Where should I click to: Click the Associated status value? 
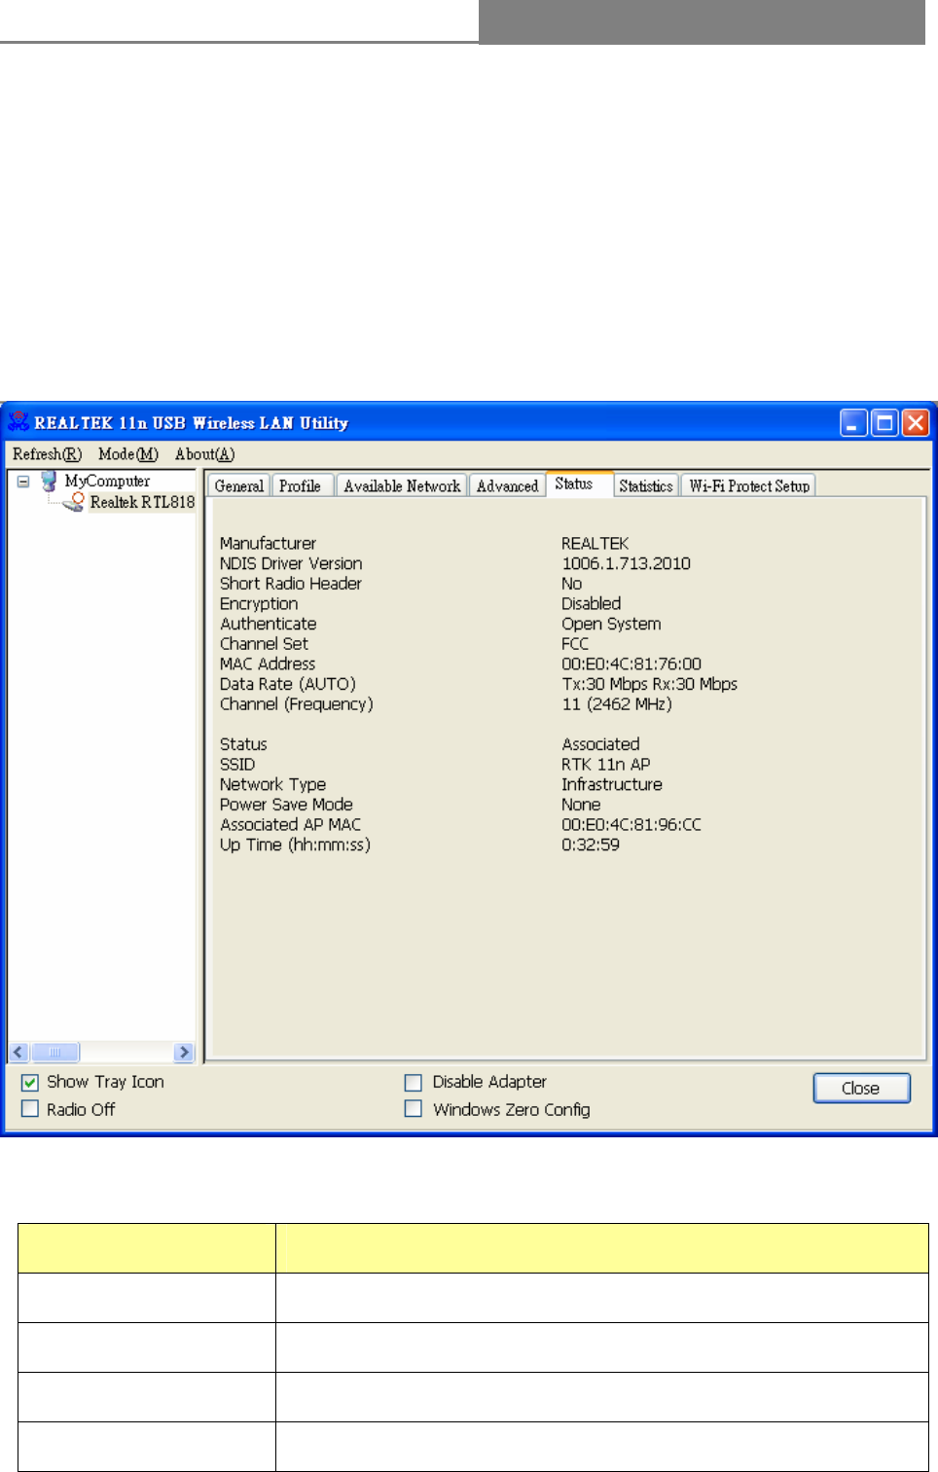pyautogui.click(x=600, y=744)
